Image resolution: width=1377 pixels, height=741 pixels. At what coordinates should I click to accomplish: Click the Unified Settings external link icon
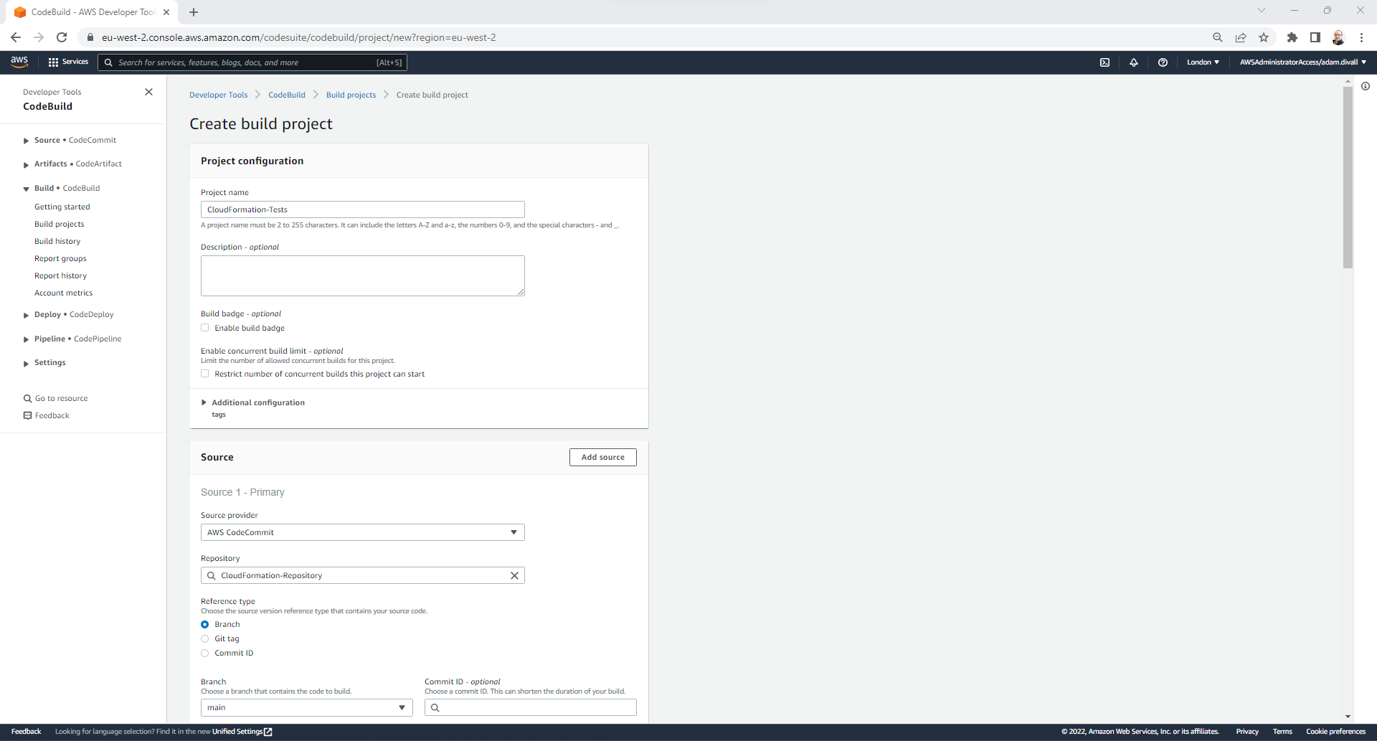268,732
